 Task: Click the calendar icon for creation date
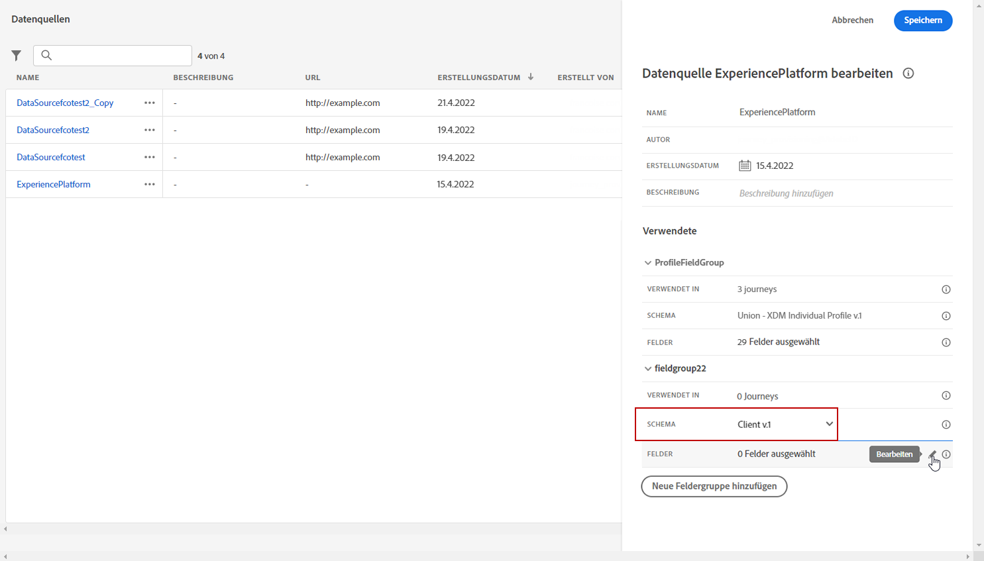(745, 166)
